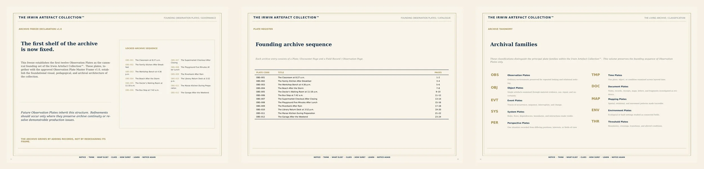Click the OBS-006 cell in the plate register table
Screen dimensions: 704x169
(x=260, y=96)
